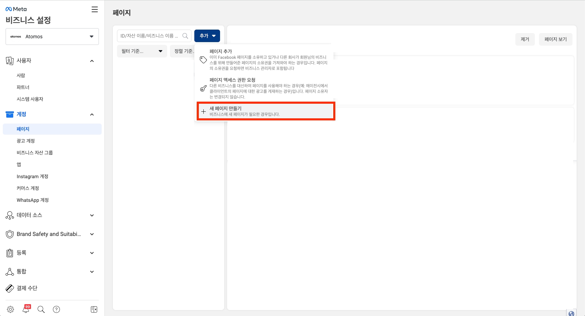
Task: Click the 제거 button
Action: pyautogui.click(x=525, y=39)
